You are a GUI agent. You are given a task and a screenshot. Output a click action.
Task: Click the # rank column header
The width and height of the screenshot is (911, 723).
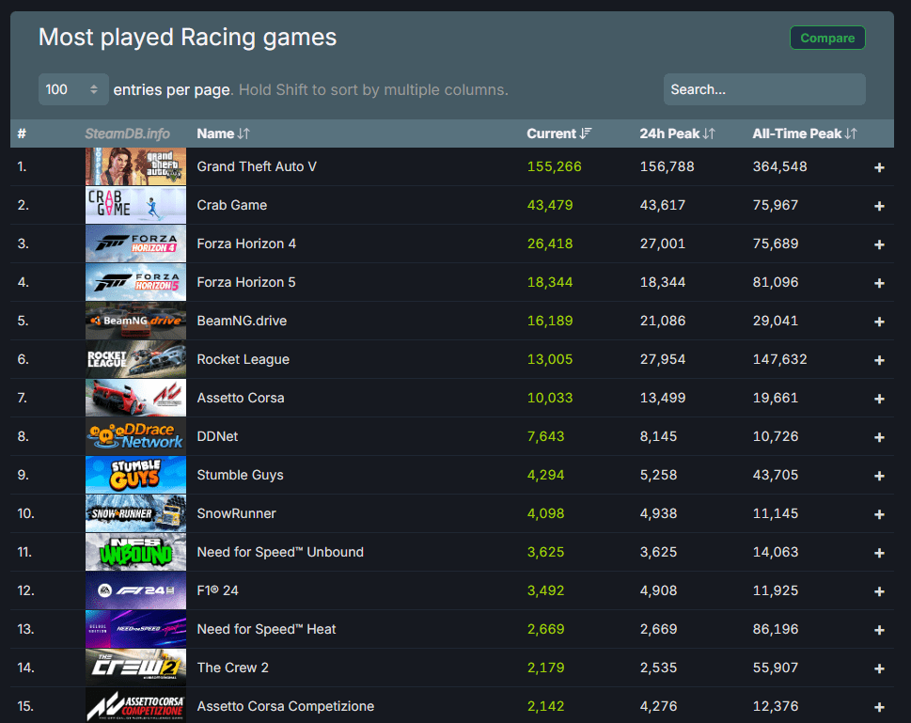tap(22, 134)
